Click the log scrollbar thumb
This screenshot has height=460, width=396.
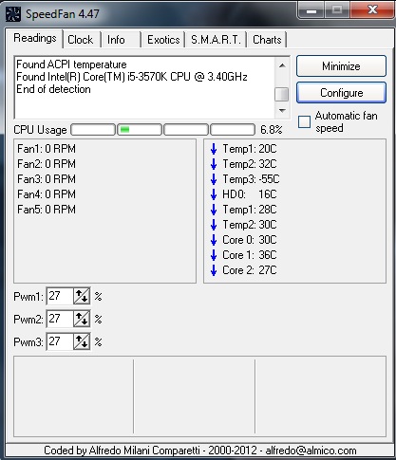(282, 94)
